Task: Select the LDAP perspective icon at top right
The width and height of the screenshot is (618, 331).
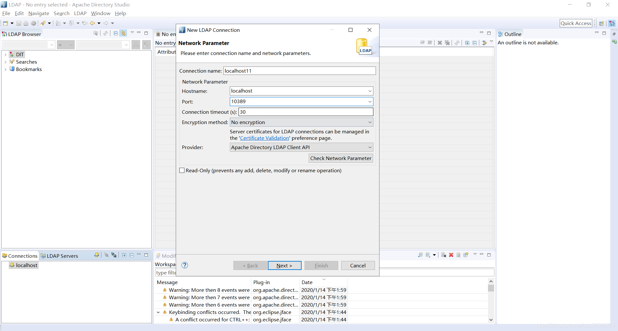Action: tap(612, 23)
